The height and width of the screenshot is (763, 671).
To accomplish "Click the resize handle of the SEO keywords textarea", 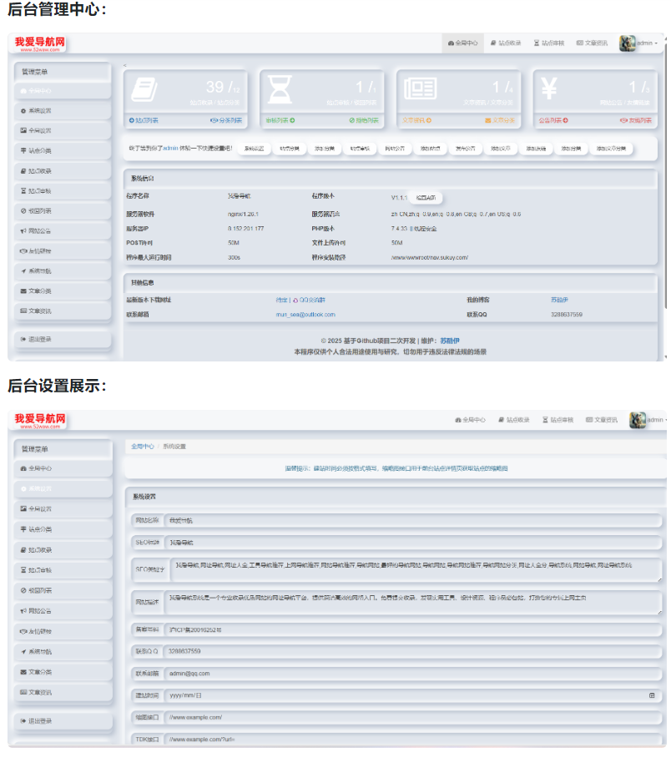I will pos(658,578).
